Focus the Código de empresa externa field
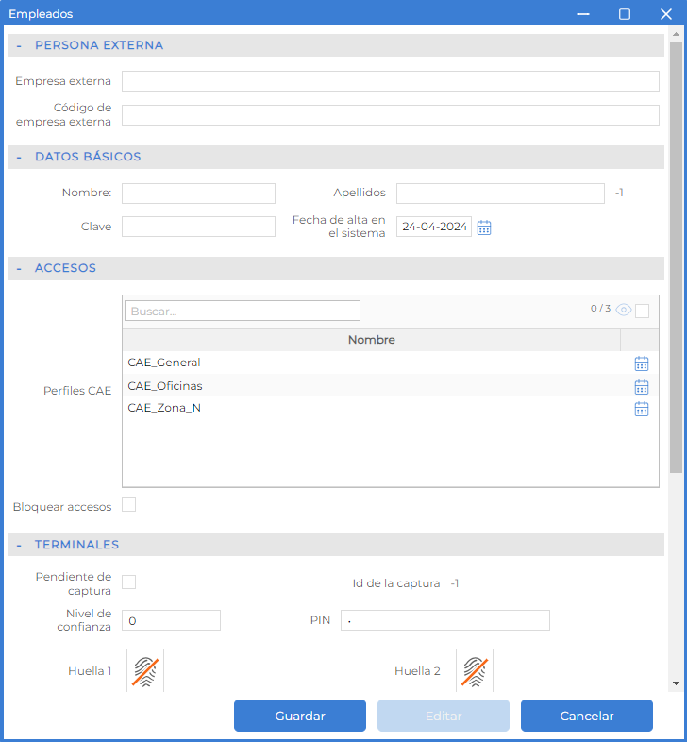Image resolution: width=687 pixels, height=742 pixels. (391, 115)
